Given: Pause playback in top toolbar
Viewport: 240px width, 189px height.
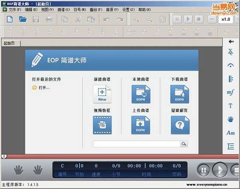Looking at the screenshot, I should (x=177, y=19).
